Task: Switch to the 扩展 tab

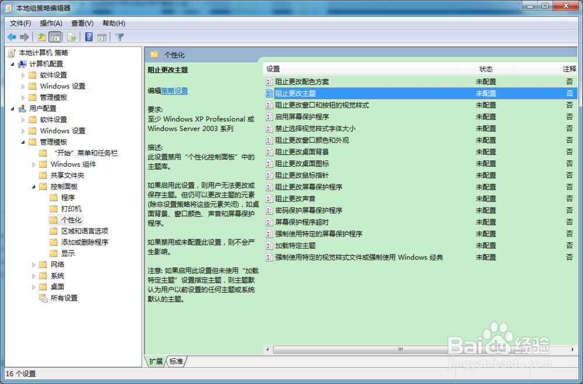Action: tap(156, 361)
